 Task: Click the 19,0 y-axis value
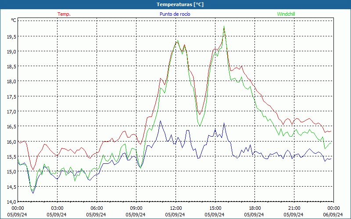click(x=12, y=52)
